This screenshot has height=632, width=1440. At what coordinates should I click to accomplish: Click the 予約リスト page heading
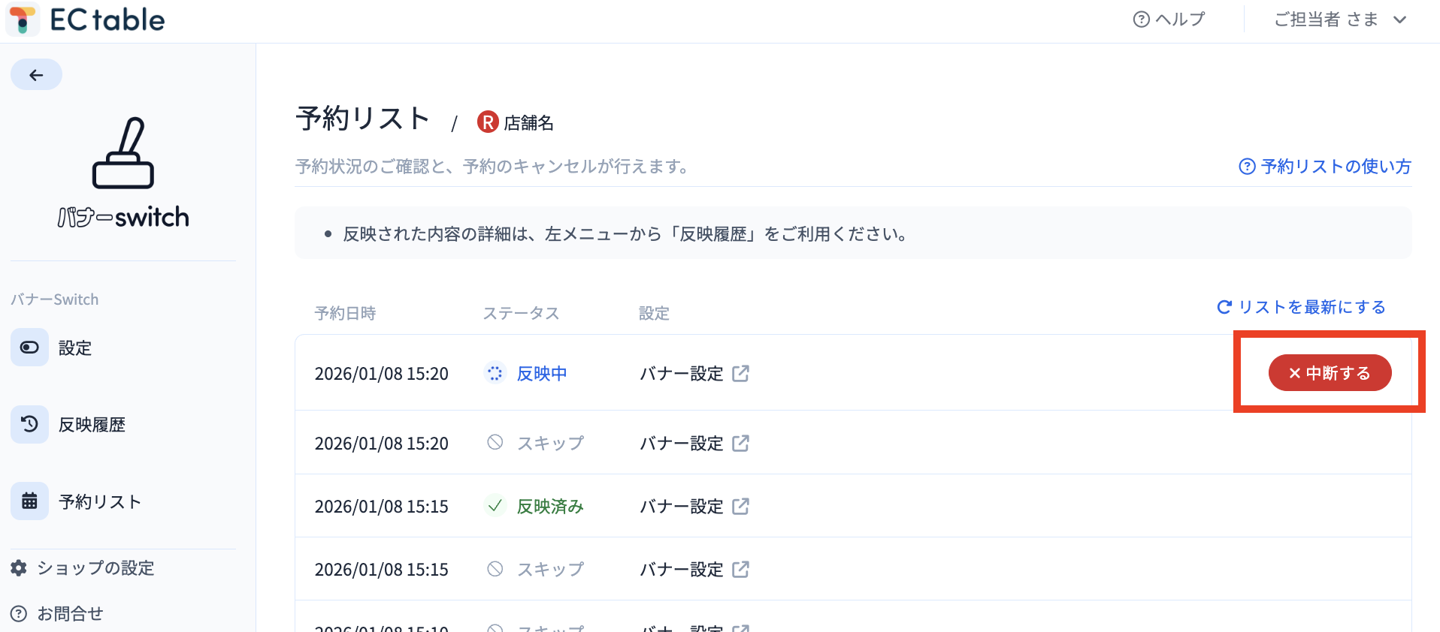(363, 119)
